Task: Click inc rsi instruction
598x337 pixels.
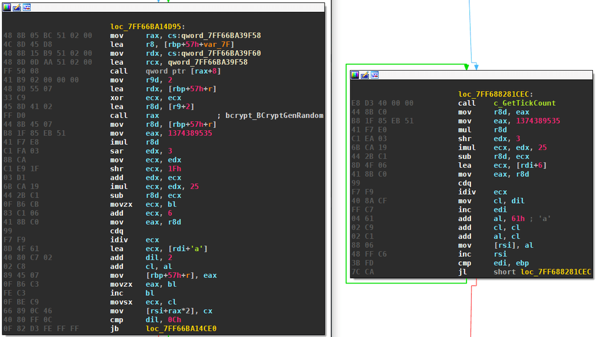Action: (x=482, y=254)
